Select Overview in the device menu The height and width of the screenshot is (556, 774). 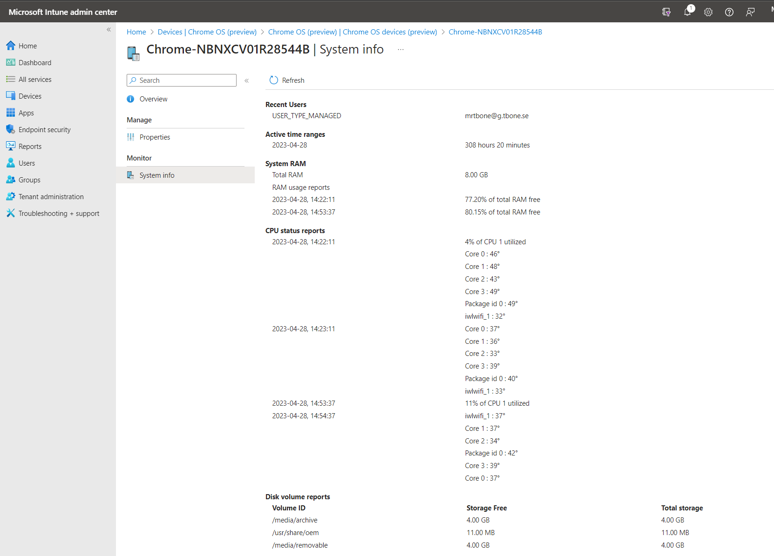pyautogui.click(x=153, y=99)
